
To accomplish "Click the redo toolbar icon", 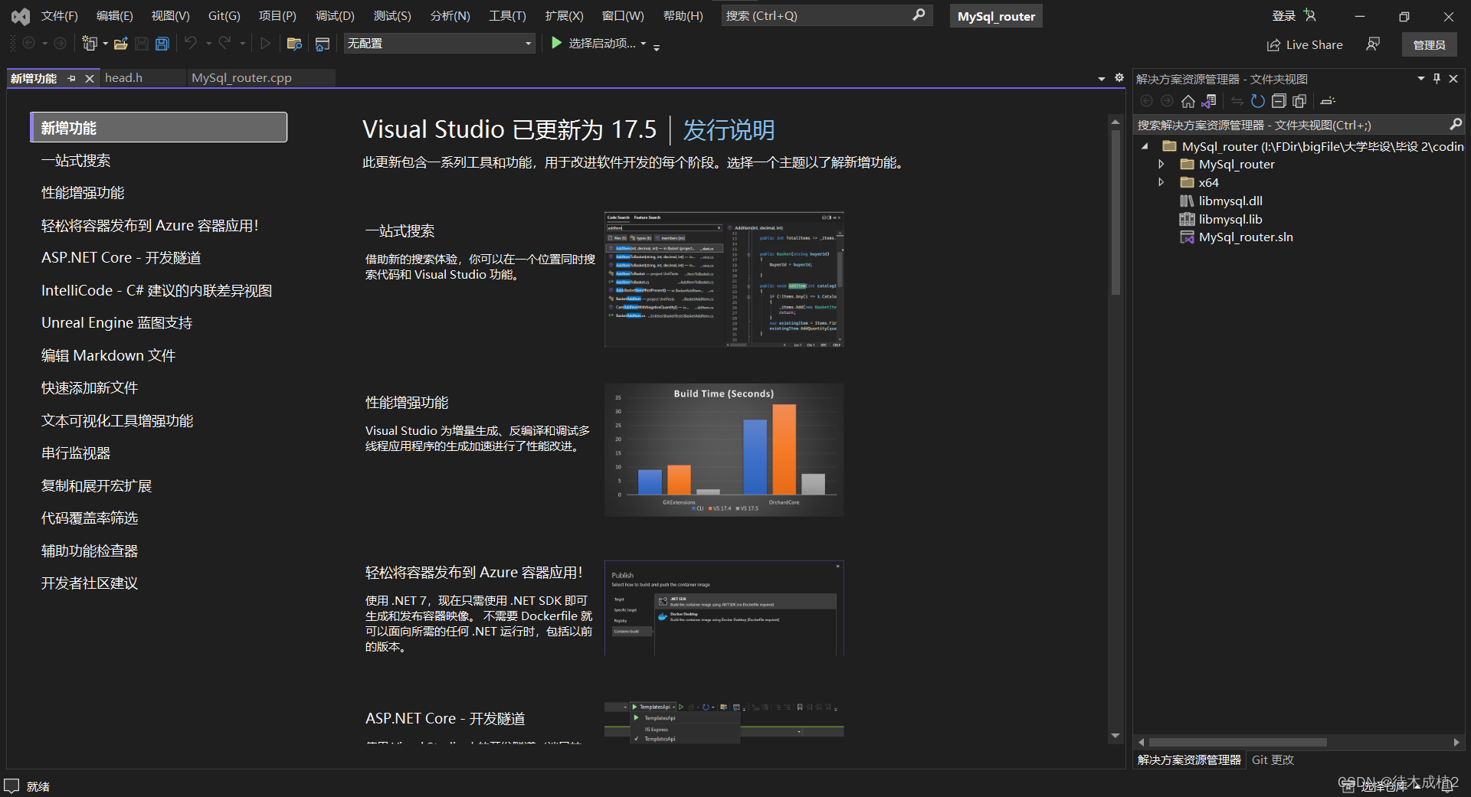I will pos(224,44).
